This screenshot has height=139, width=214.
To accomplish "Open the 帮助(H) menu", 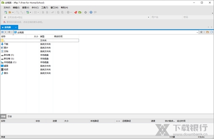I will tap(65, 7).
